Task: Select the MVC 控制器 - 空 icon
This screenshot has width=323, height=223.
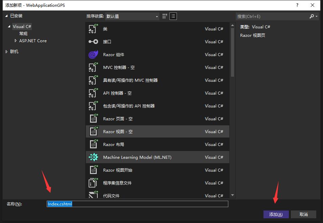Action: pyautogui.click(x=93, y=67)
